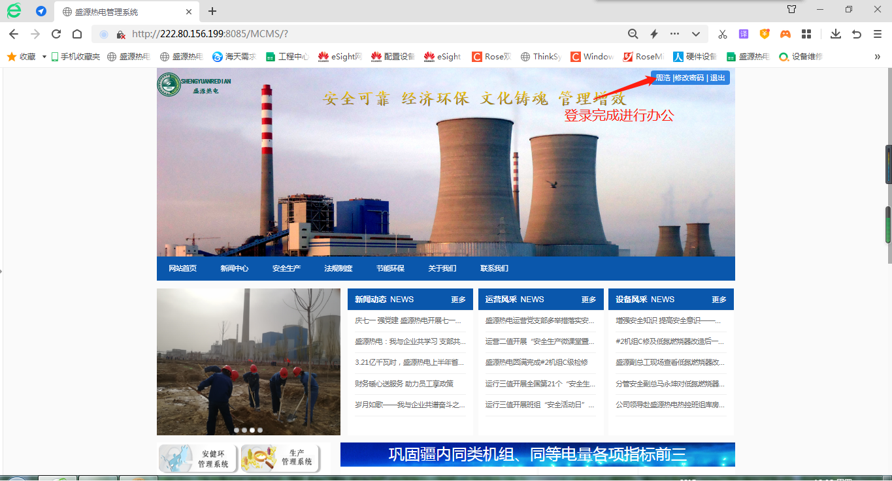Image resolution: width=892 pixels, height=481 pixels.
Task: Click the scissors screenshot tool icon
Action: click(x=723, y=34)
